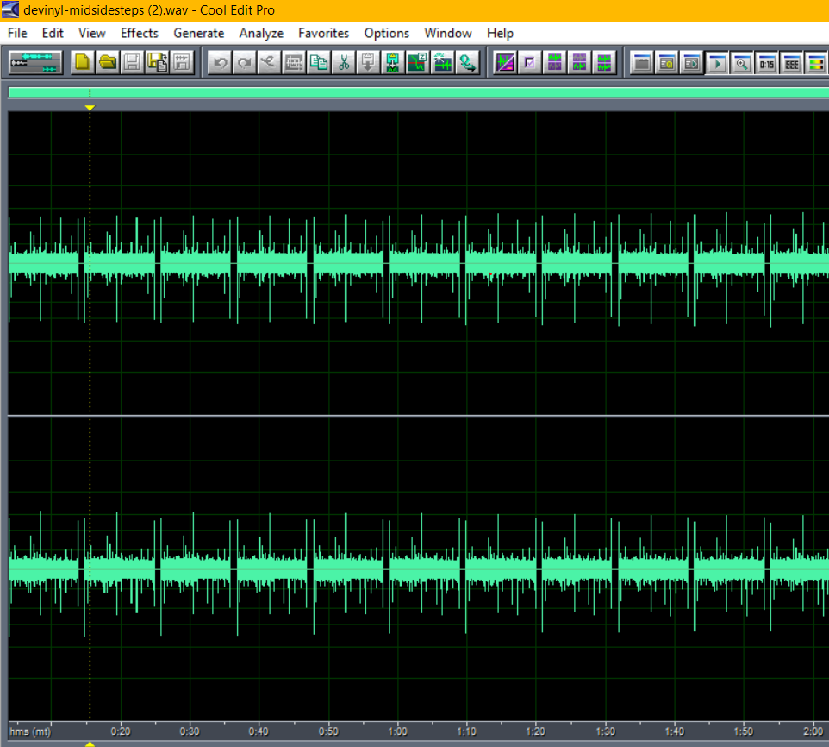The width and height of the screenshot is (829, 747).
Task: Enable edit both channels icon
Action: (604, 62)
